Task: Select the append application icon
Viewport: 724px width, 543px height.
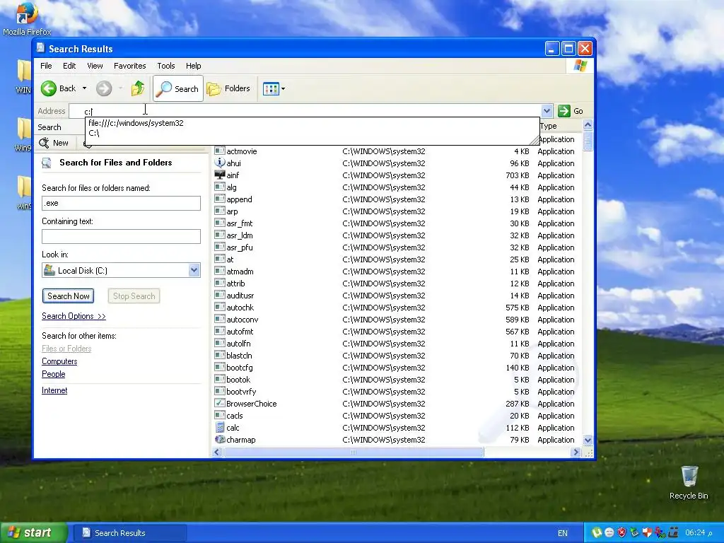Action: [220, 199]
